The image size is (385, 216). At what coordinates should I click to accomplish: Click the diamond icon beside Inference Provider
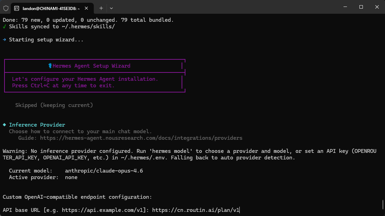point(4,125)
